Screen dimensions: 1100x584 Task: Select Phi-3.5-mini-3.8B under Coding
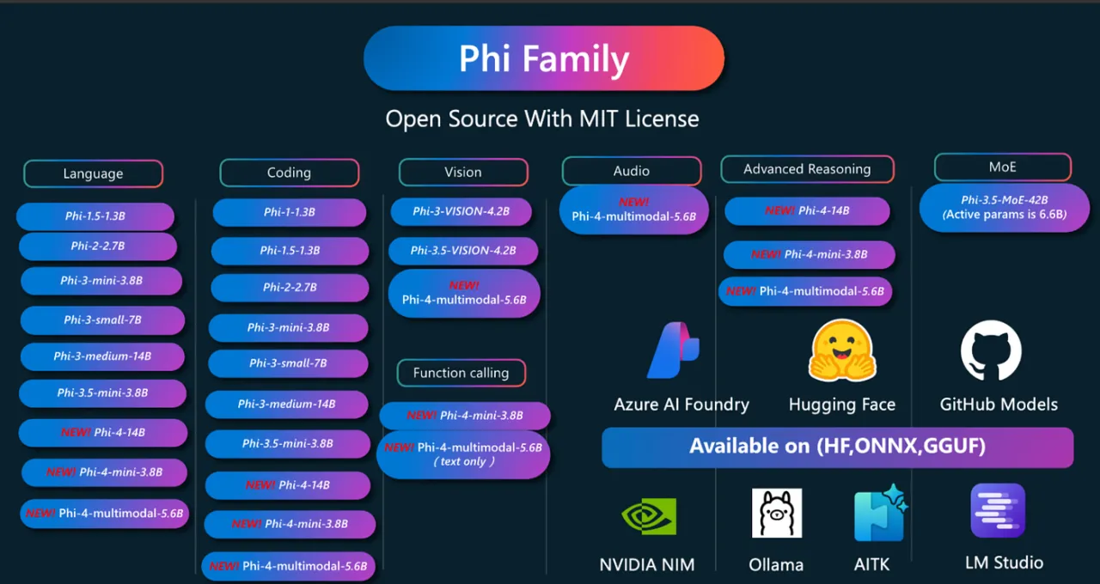coord(288,444)
